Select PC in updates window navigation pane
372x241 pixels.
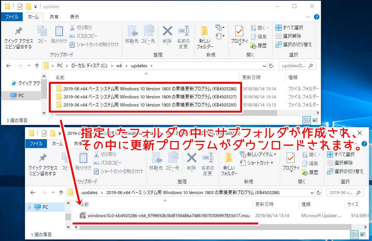point(21,96)
